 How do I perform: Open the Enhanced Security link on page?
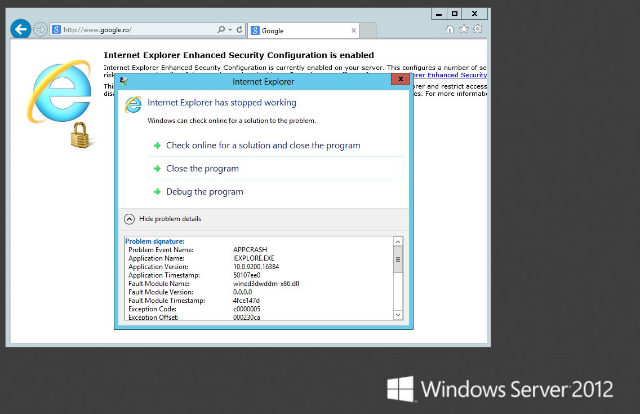449,75
